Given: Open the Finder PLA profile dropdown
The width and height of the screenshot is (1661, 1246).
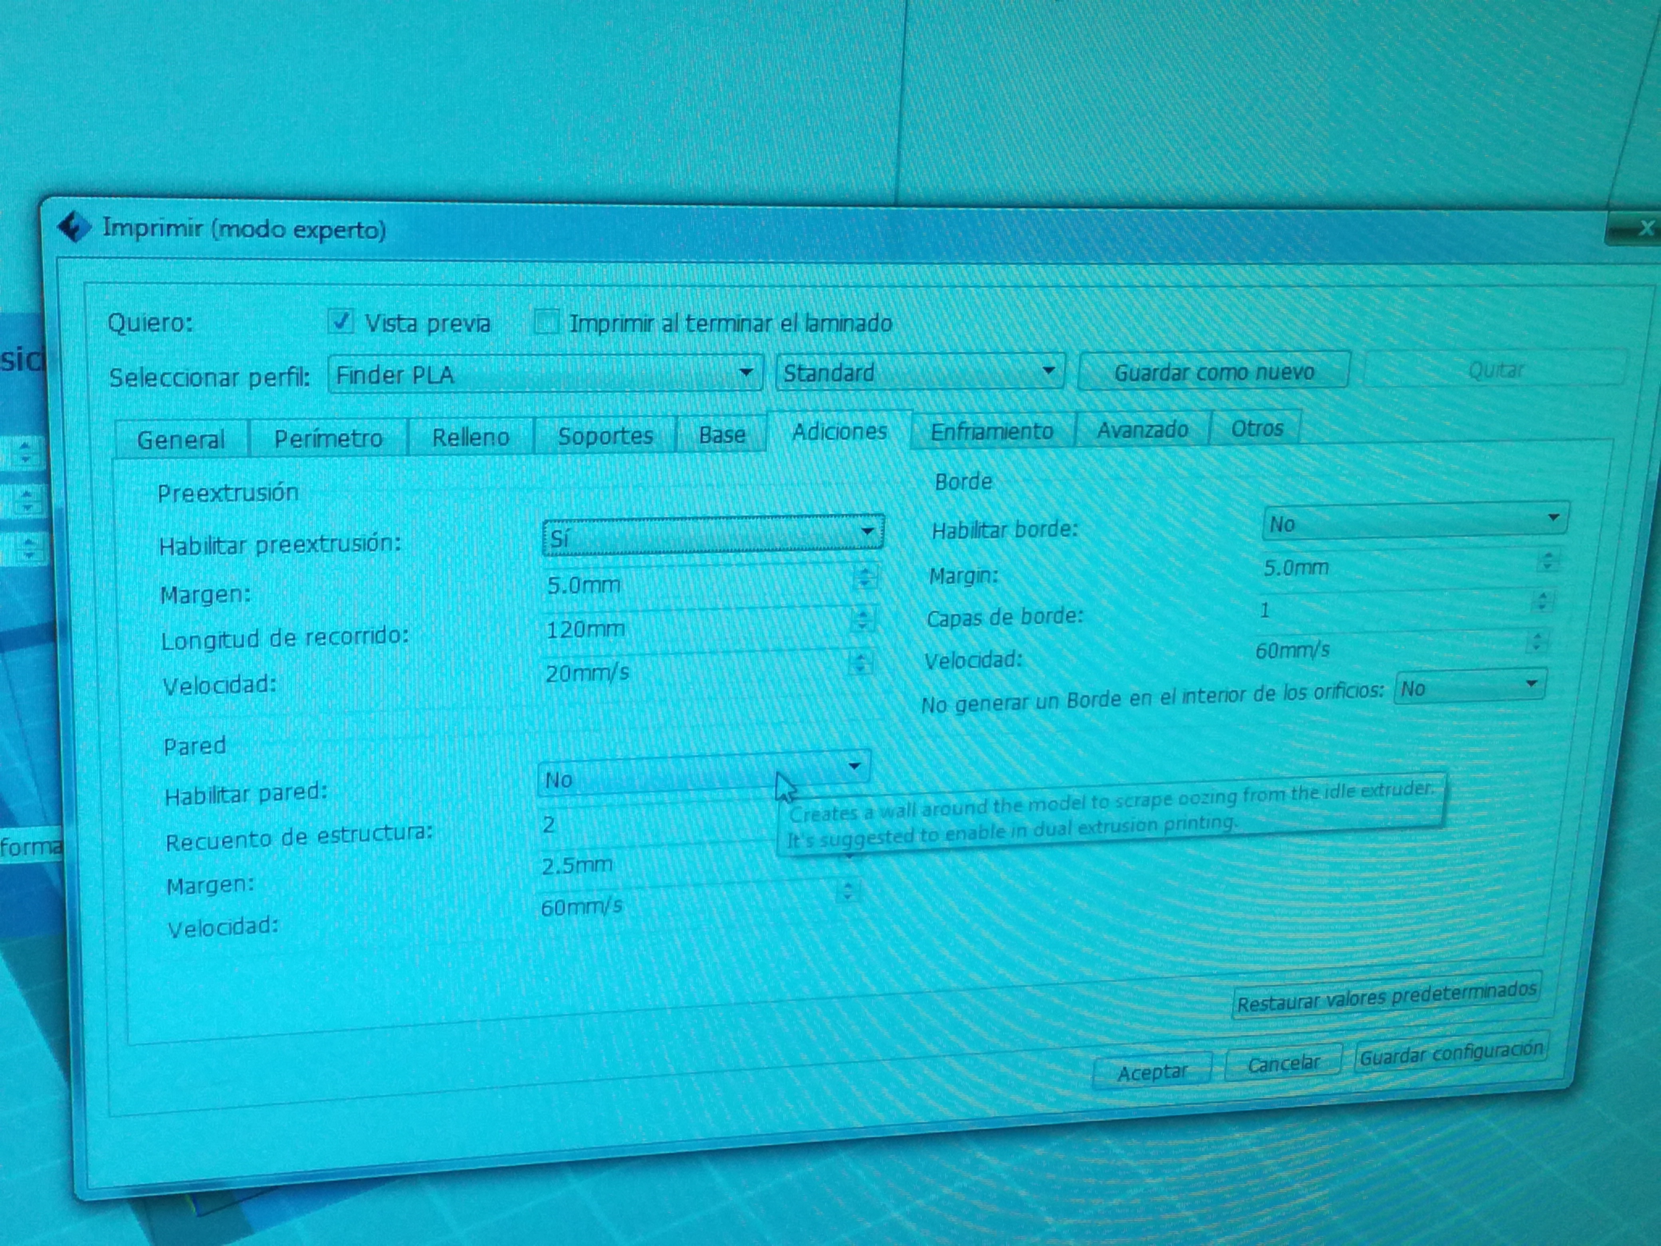Looking at the screenshot, I should tap(545, 374).
